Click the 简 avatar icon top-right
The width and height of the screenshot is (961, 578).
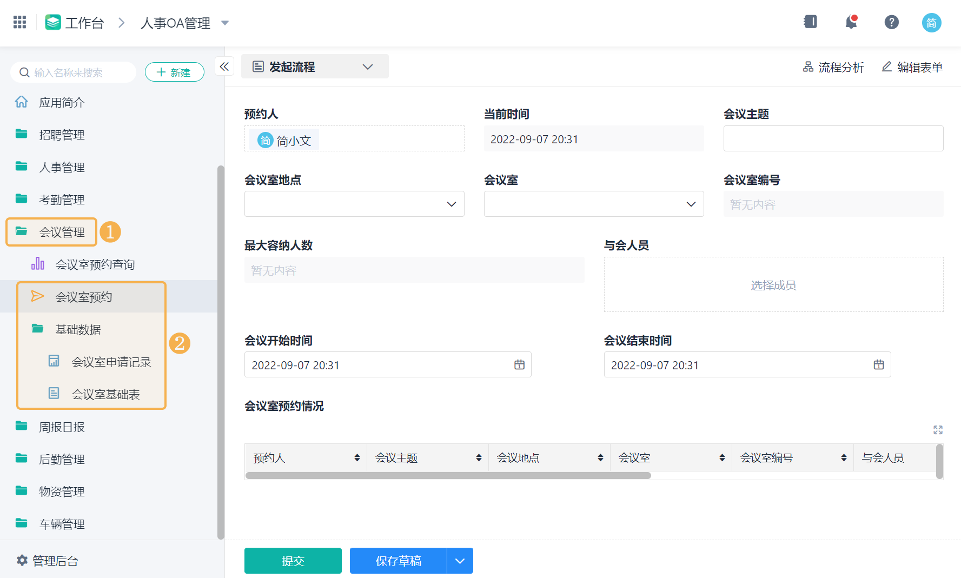[x=931, y=22]
